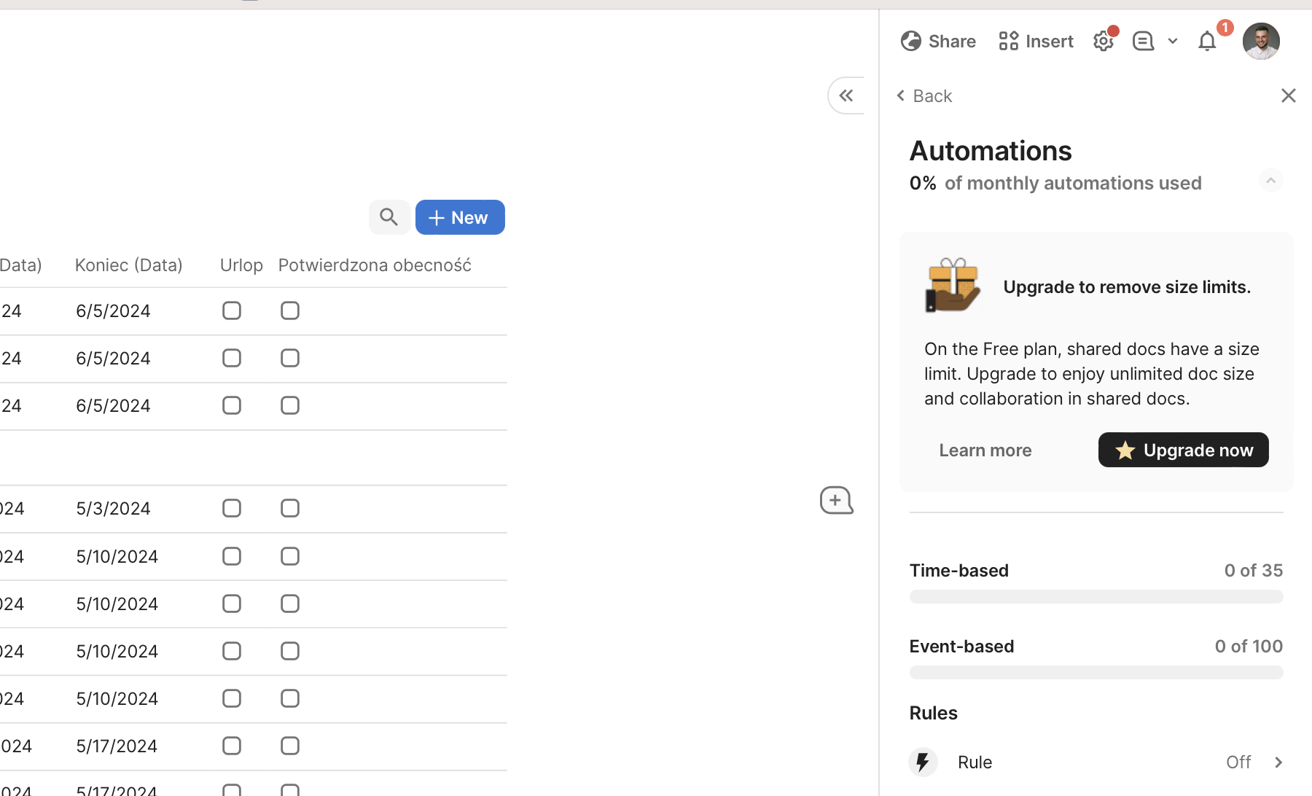Viewport: 1312px width, 796px height.
Task: Open the notifications bell
Action: (x=1207, y=42)
